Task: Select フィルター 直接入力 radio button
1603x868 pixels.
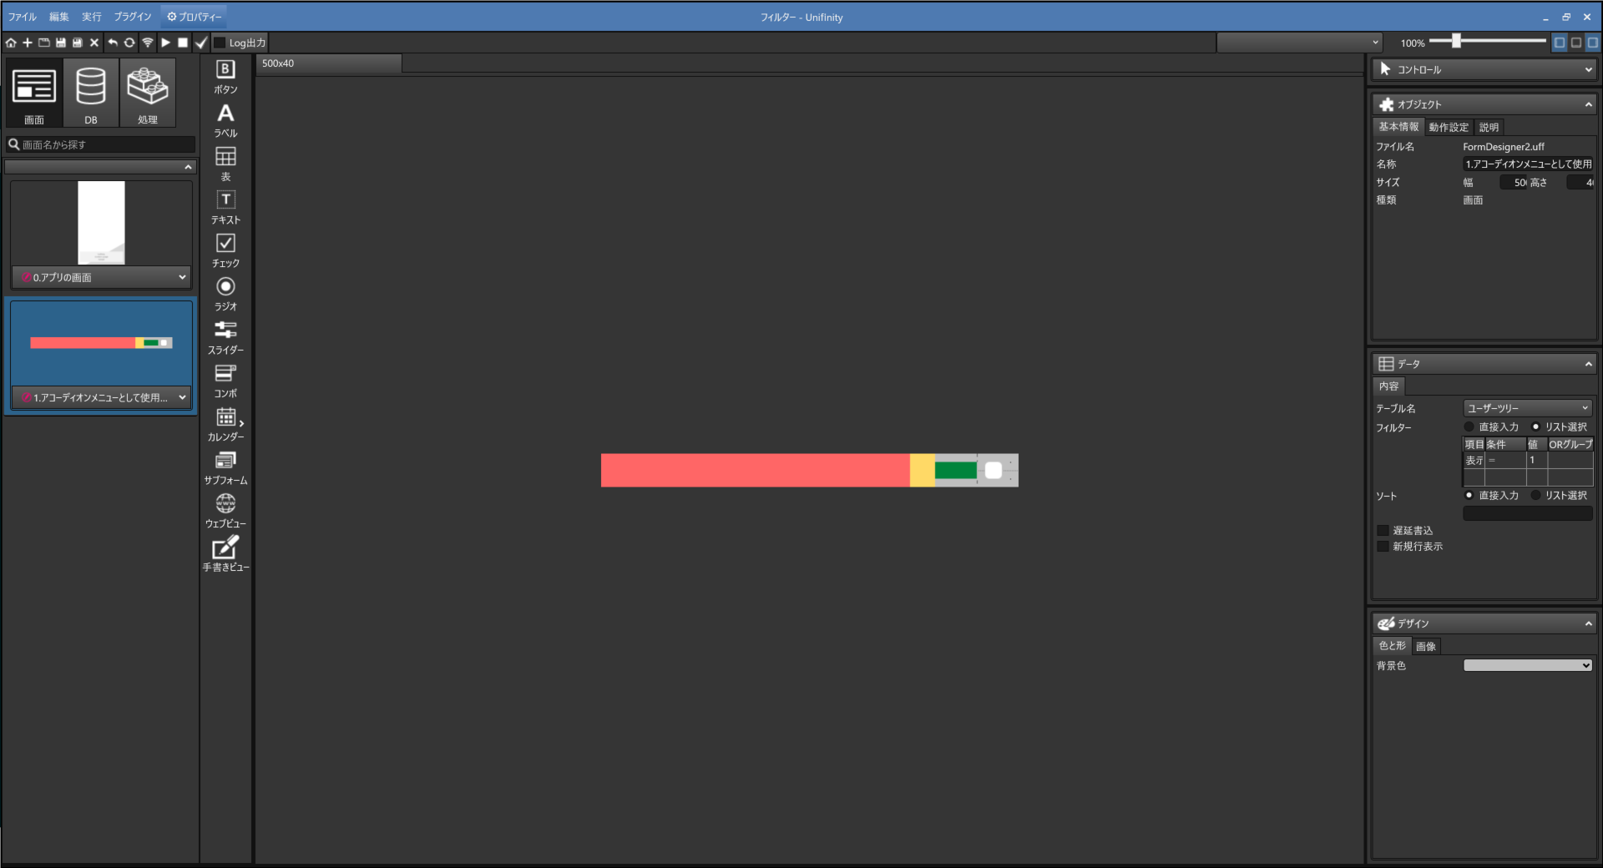Action: coord(1469,426)
